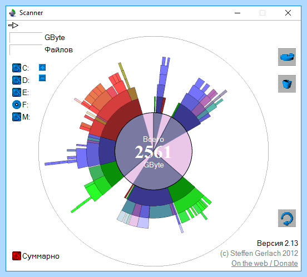307x277 pixels.
Task: Minimize the Scanner window
Action: tap(237, 13)
